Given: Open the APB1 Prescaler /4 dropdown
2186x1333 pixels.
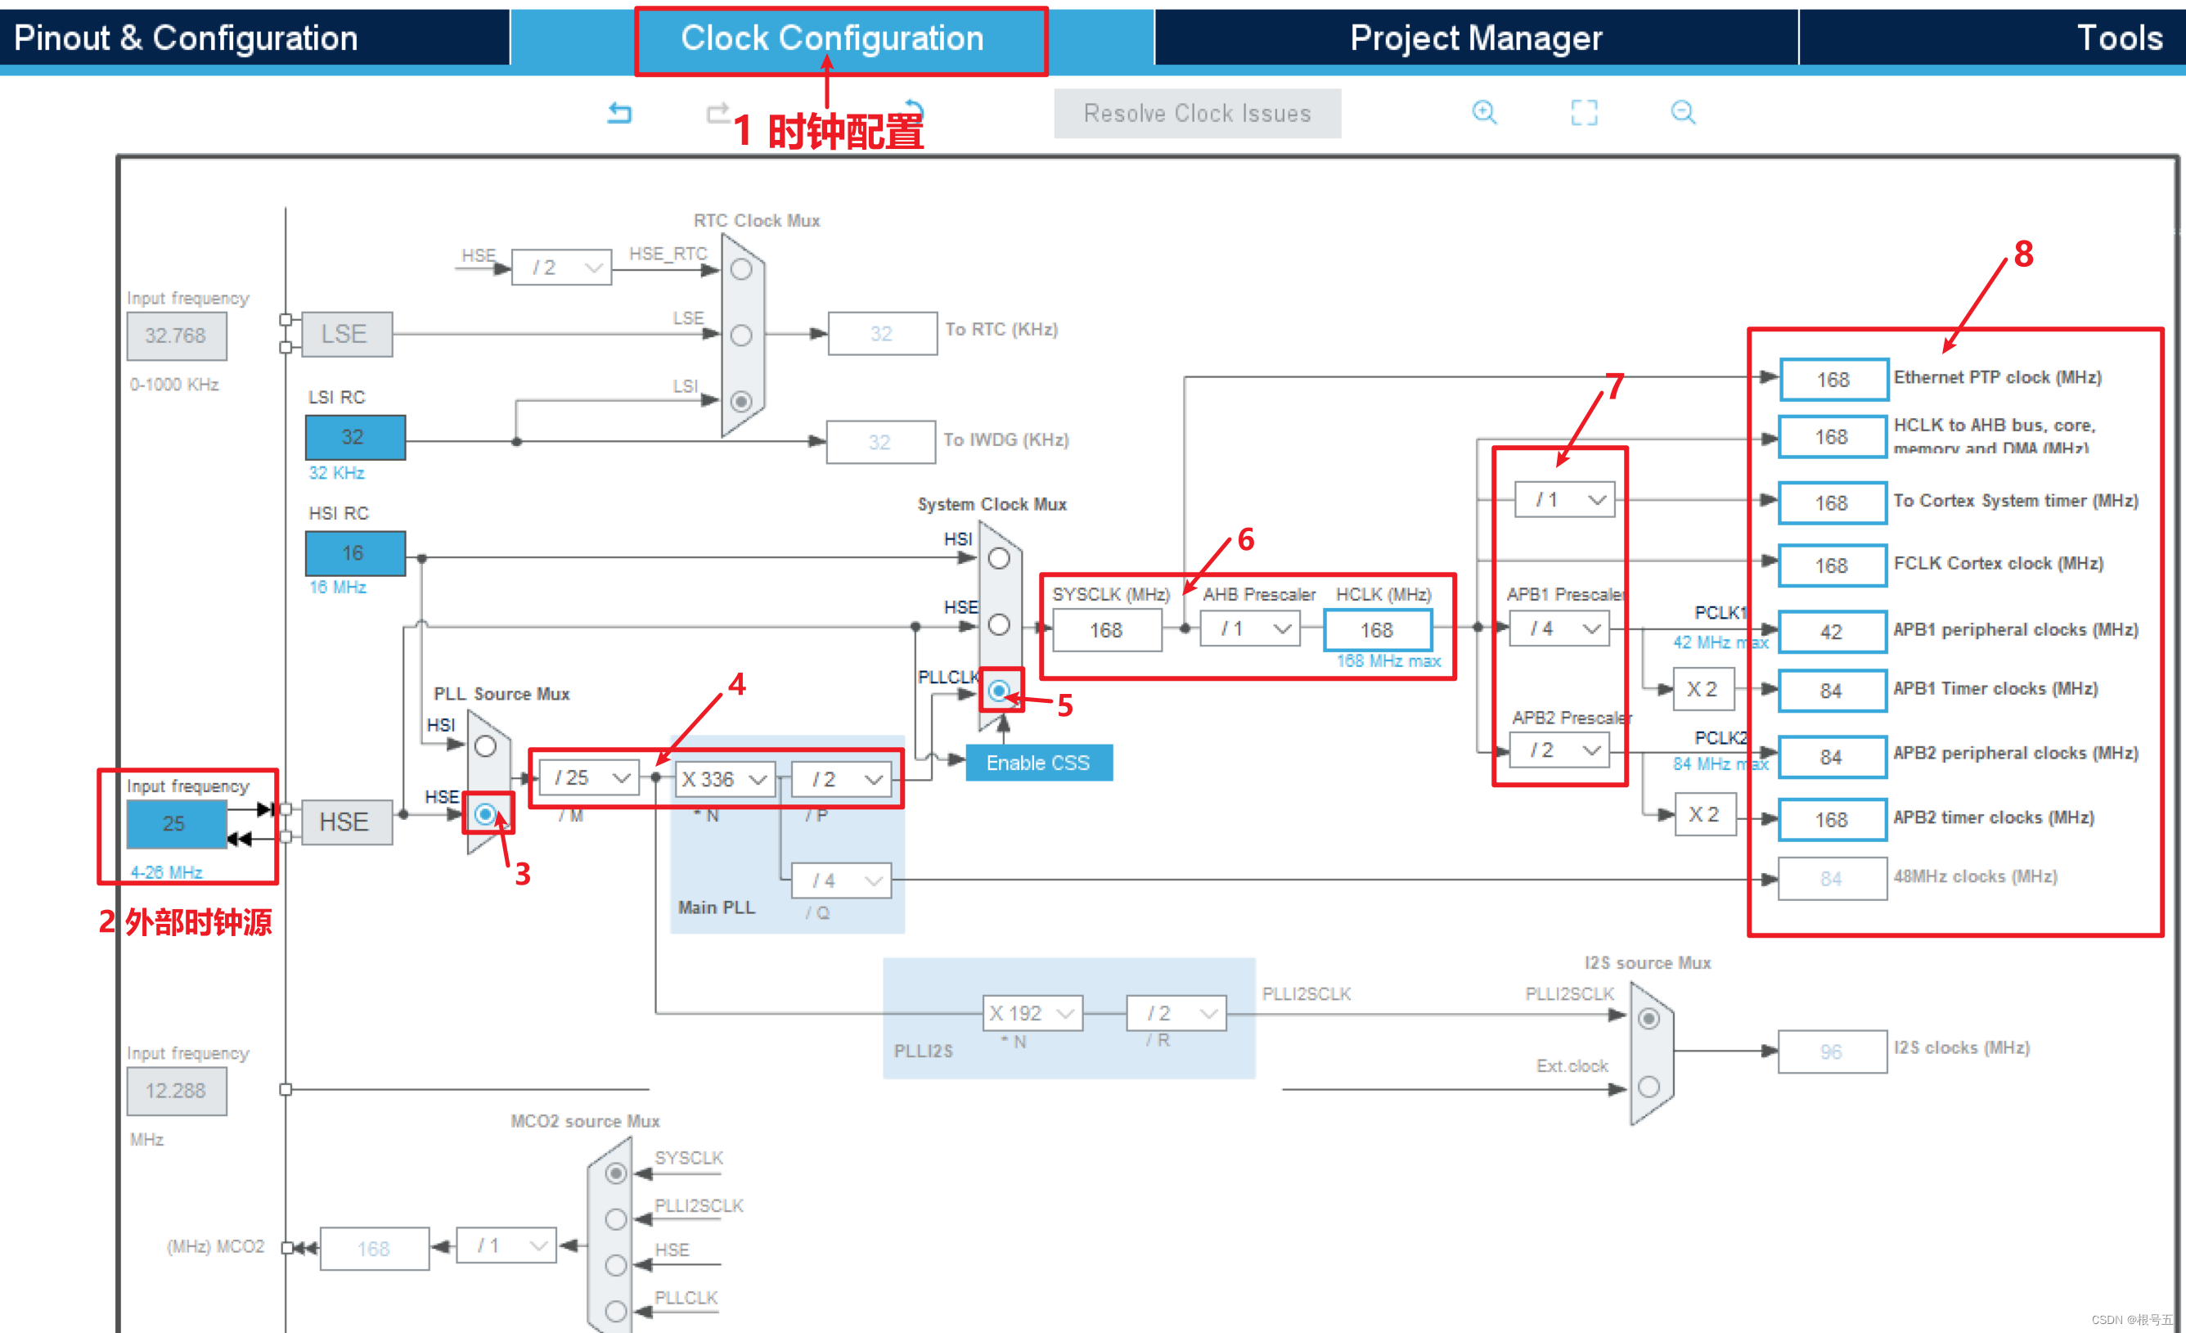Looking at the screenshot, I should [1559, 628].
